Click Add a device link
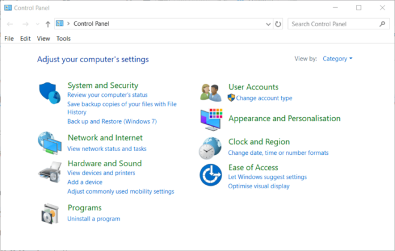Image resolution: width=395 pixels, height=251 pixels. (x=85, y=182)
